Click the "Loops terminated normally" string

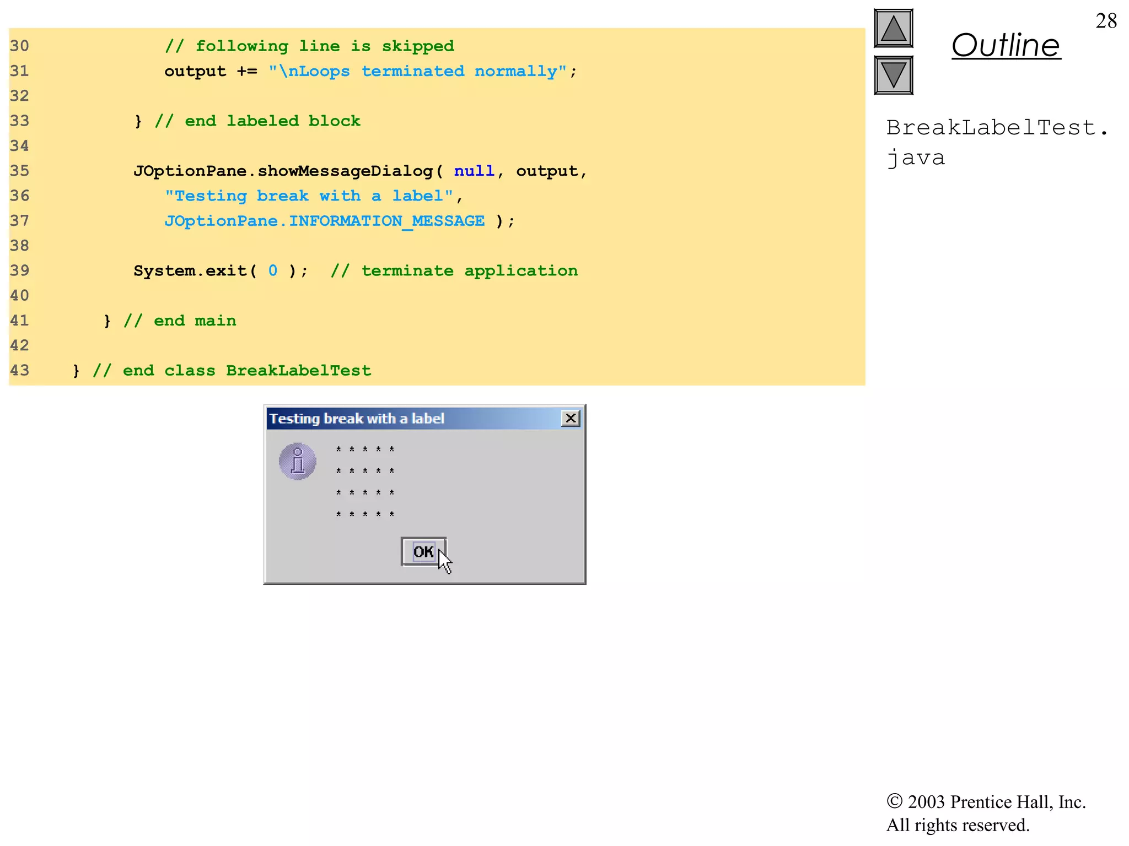[417, 72]
